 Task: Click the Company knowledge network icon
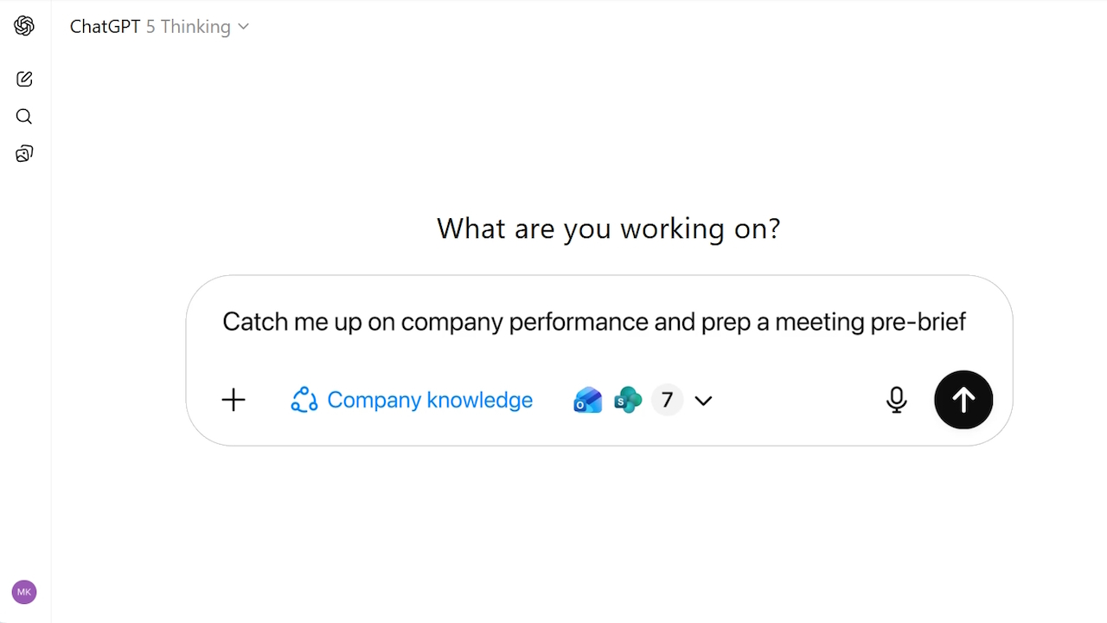(304, 400)
